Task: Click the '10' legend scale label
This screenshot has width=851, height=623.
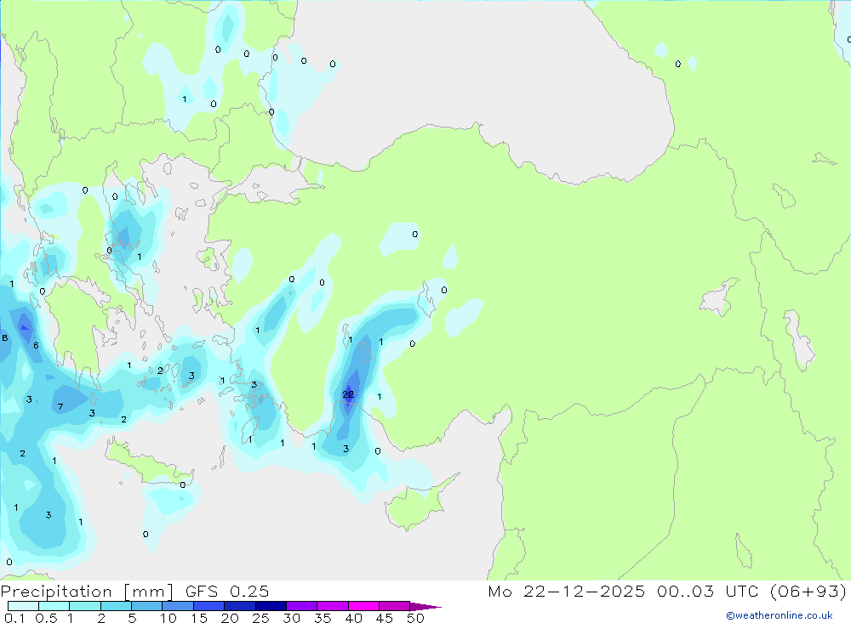Action: click(168, 618)
